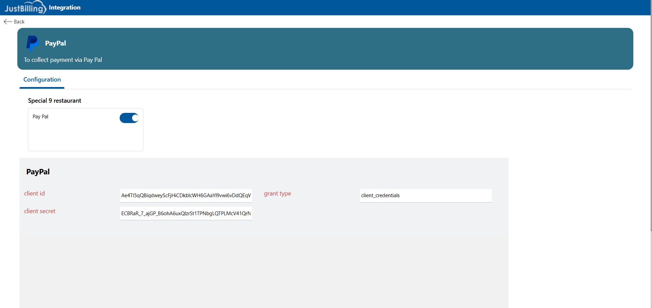Click the PayPal logo icon in banner
Screen dimensions: 652x308
(x=33, y=43)
